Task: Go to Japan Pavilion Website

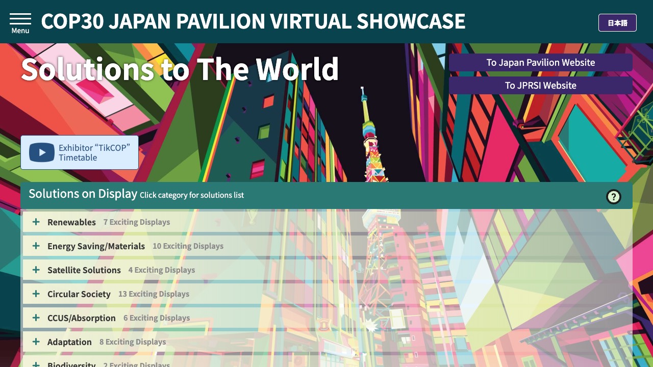Action: 540,63
